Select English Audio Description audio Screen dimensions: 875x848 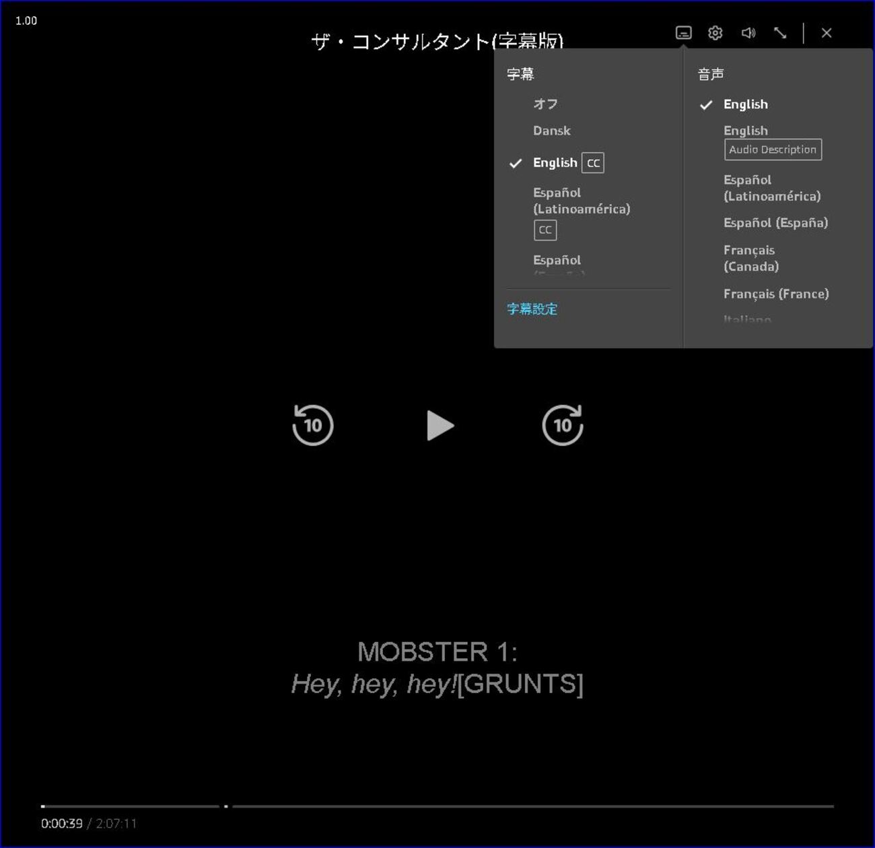[773, 141]
